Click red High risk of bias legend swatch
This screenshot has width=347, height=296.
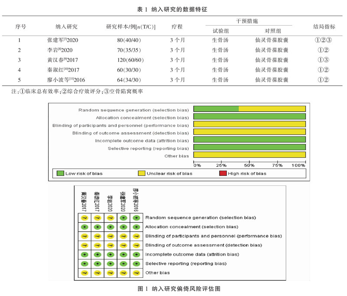pos(223,173)
